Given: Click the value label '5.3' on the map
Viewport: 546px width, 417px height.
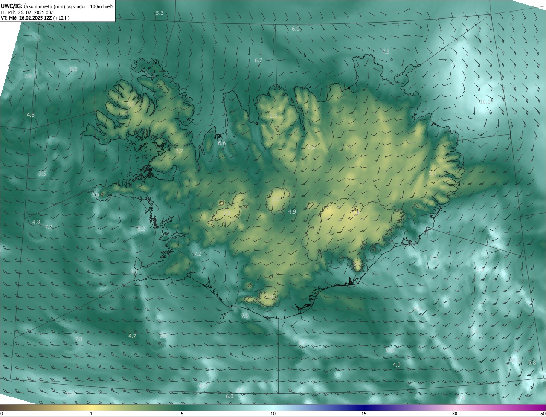Looking at the screenshot, I should pyautogui.click(x=160, y=13).
